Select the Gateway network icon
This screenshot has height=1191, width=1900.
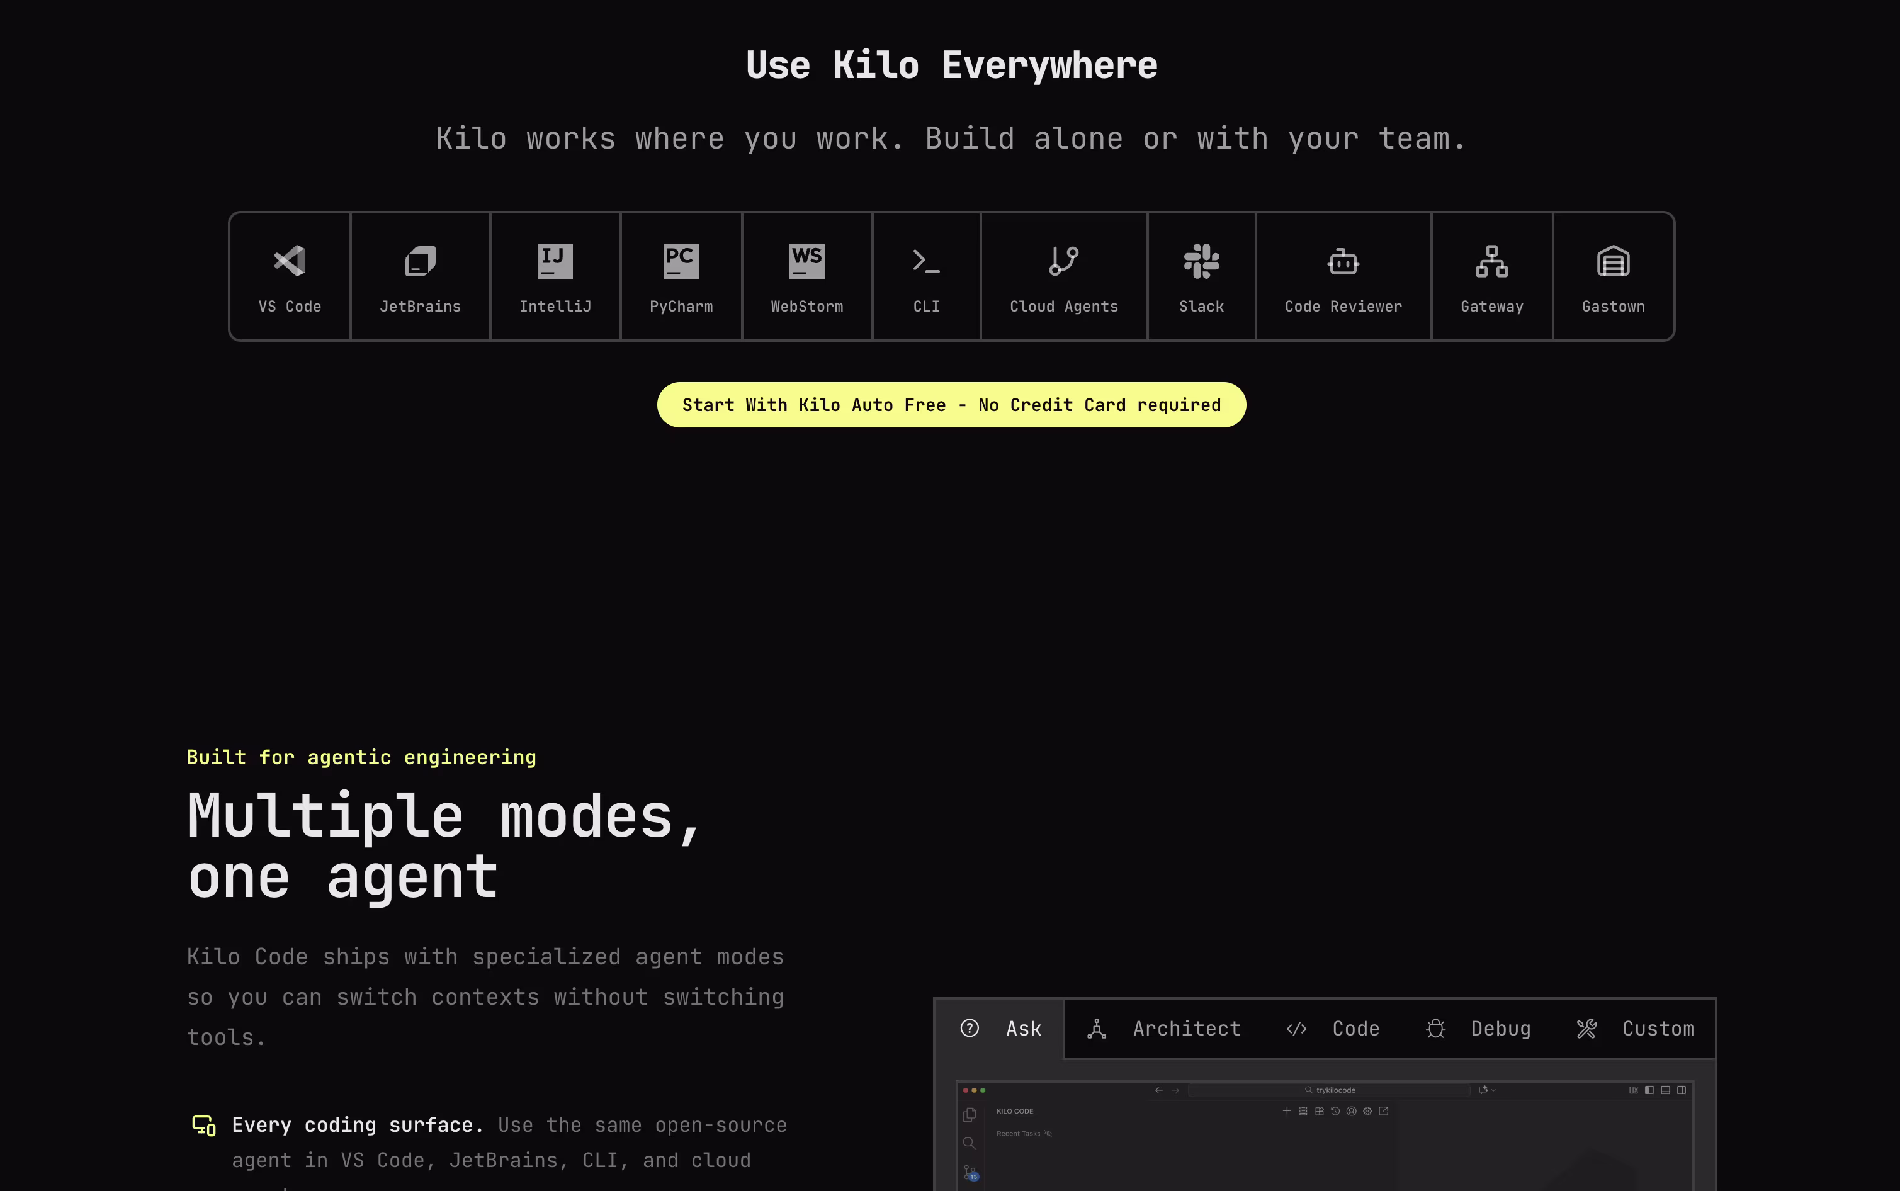coord(1491,261)
